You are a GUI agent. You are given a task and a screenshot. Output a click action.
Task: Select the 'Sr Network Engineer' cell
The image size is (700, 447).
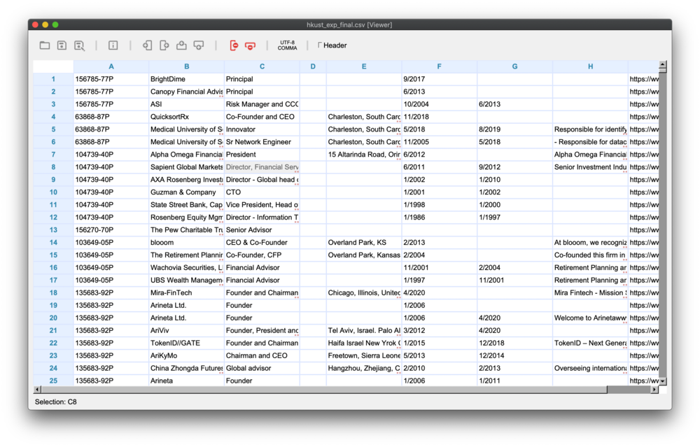262,142
